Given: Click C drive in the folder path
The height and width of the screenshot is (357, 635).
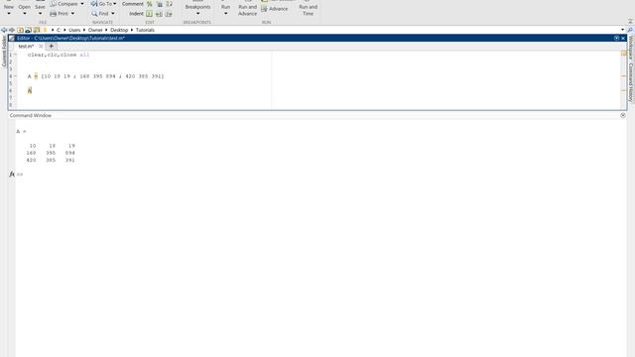Looking at the screenshot, I should tap(59, 30).
